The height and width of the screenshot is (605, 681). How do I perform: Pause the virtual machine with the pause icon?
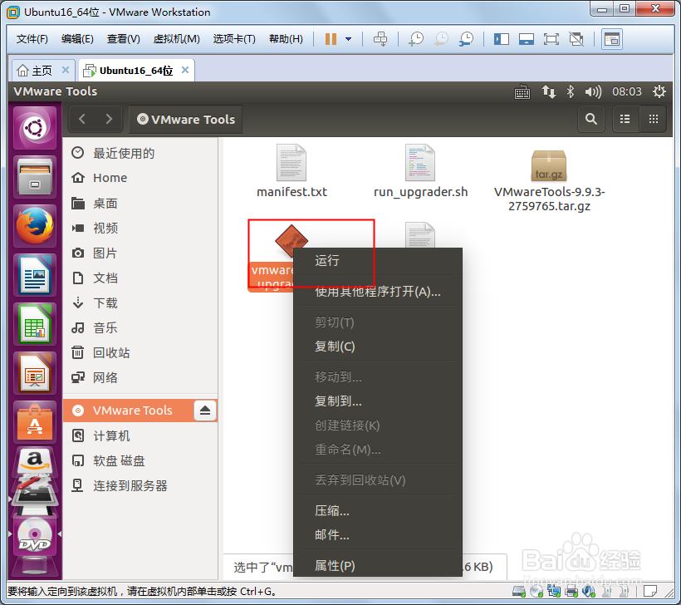coord(331,39)
